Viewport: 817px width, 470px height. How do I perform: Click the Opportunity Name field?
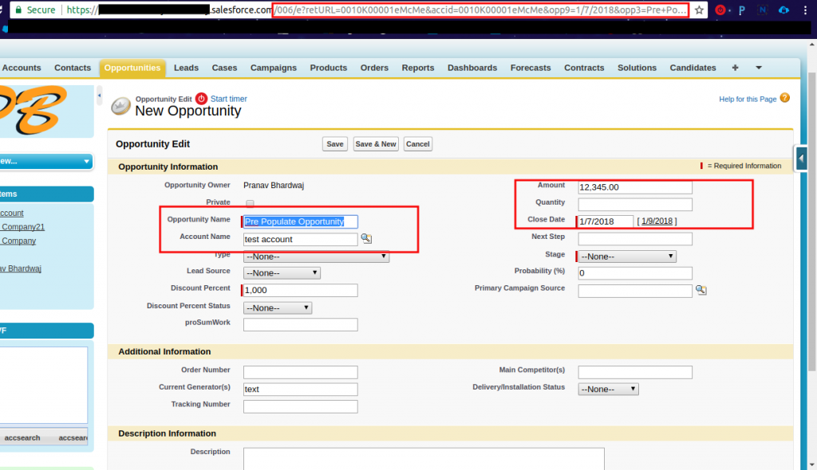(x=301, y=221)
